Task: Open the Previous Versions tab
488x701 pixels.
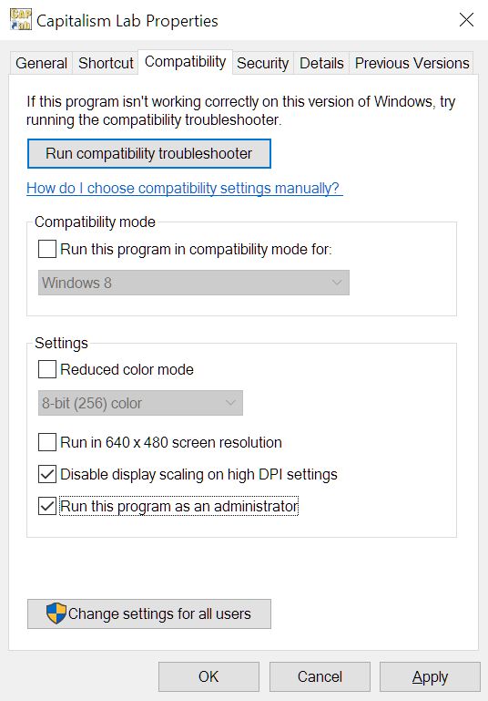Action: click(x=412, y=63)
